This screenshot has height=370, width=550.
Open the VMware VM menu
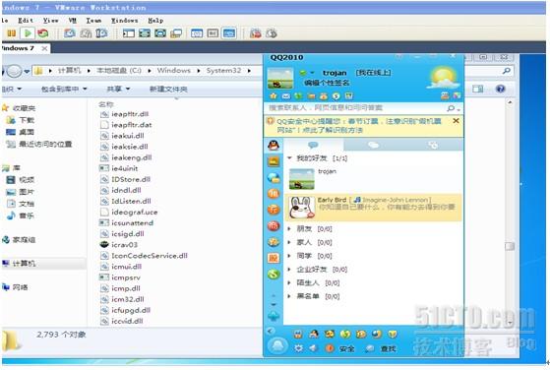73,21
